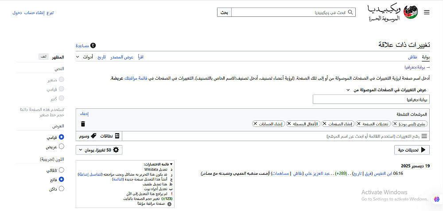Open القائمة link in legend
The height and width of the screenshot is (211, 443).
tap(117, 179)
